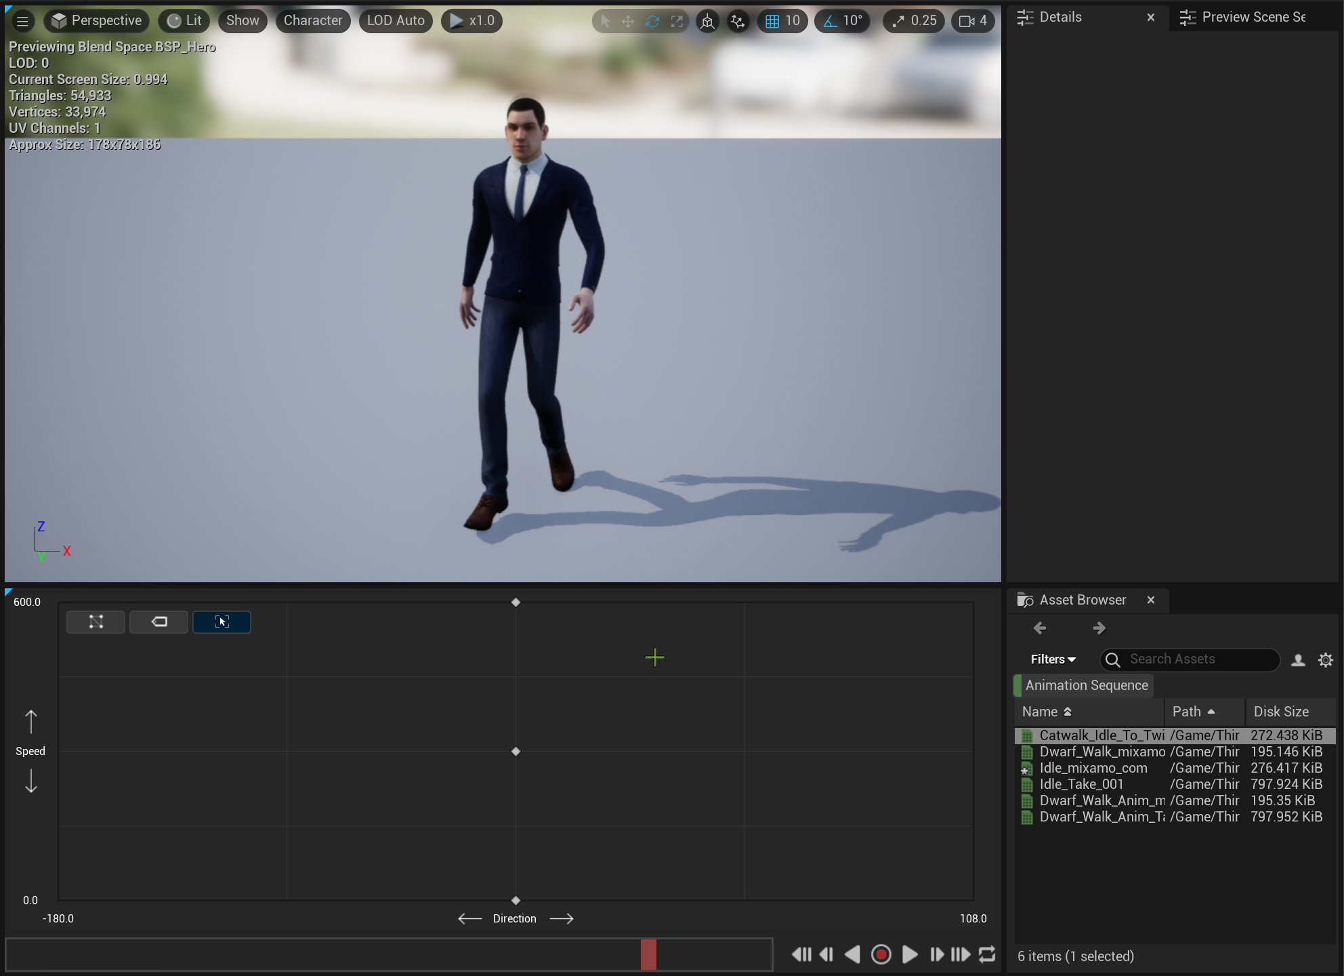Click the record animation button
The image size is (1344, 976).
881,954
